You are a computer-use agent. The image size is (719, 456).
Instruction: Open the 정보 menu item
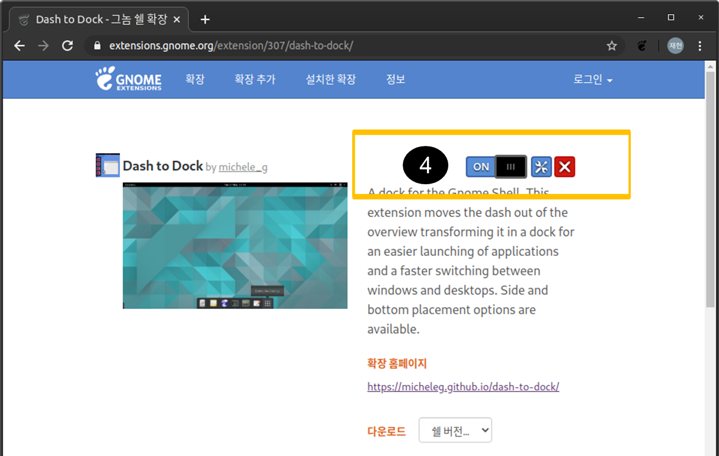(395, 79)
